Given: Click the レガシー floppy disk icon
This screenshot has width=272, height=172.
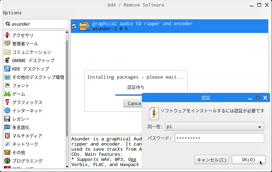Looking at the screenshot, I should click(x=7, y=119).
